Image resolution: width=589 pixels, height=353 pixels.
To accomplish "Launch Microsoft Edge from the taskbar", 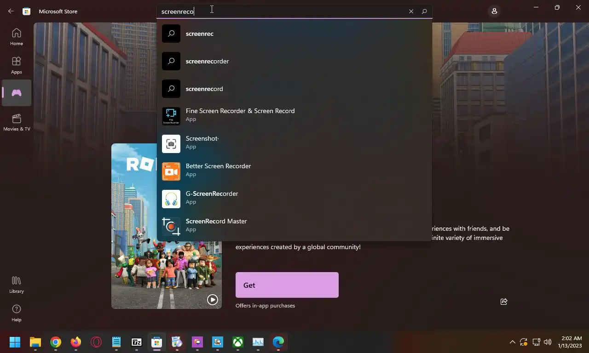I will 278,342.
